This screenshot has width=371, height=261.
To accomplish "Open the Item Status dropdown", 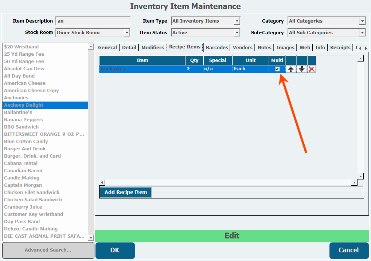I will 237,33.
